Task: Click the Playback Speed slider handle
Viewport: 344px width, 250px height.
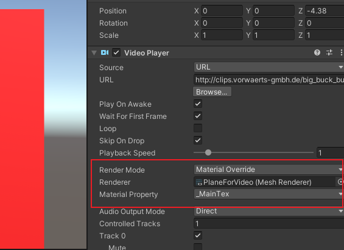Action: coord(208,152)
